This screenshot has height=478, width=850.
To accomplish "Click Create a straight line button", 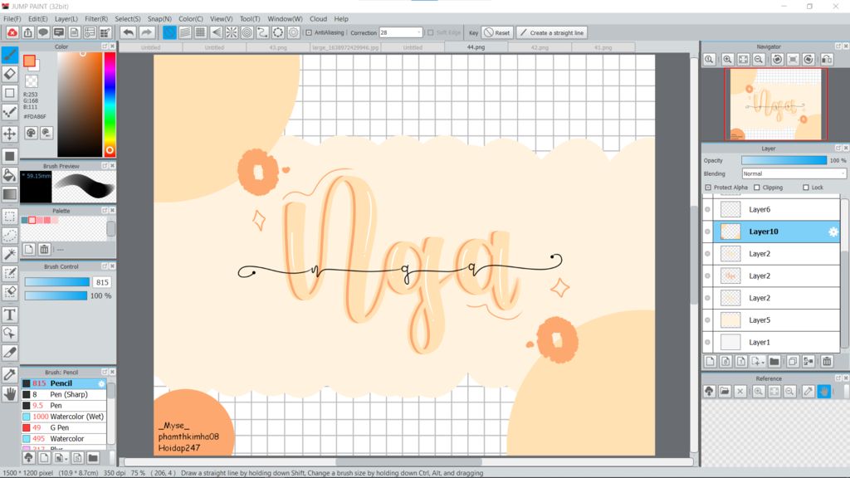I will (551, 32).
